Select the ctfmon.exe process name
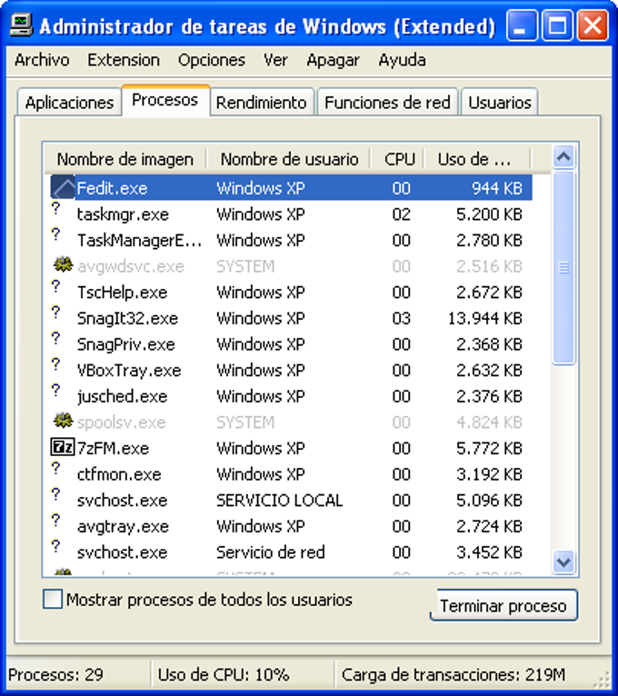 pyautogui.click(x=119, y=474)
